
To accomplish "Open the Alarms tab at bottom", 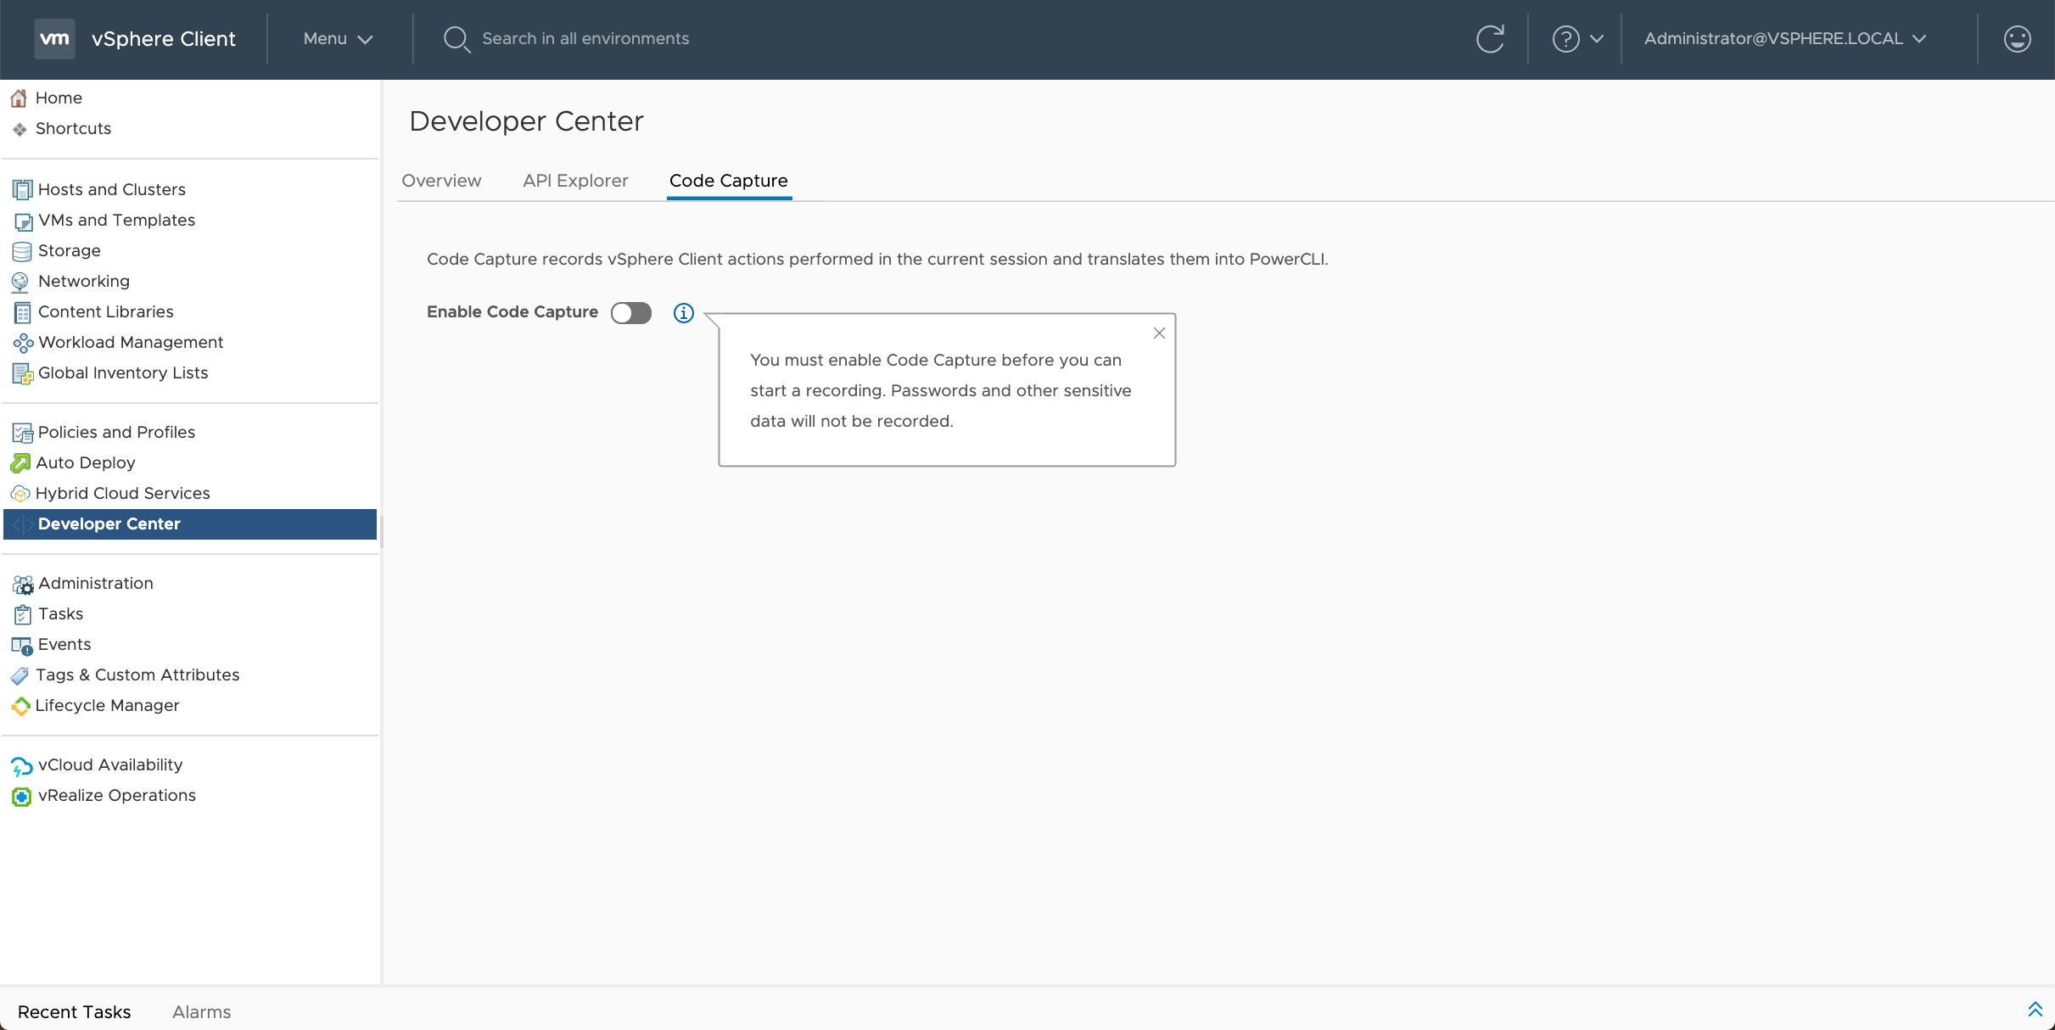I will [201, 1011].
